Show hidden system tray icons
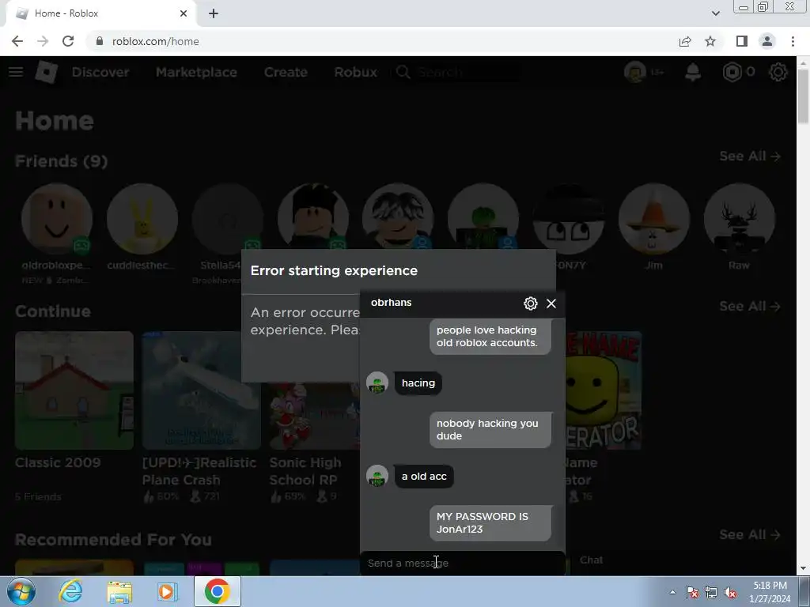The image size is (810, 607). point(672,592)
